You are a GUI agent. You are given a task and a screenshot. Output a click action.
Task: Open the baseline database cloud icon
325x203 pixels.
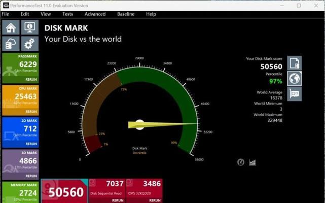point(11,44)
